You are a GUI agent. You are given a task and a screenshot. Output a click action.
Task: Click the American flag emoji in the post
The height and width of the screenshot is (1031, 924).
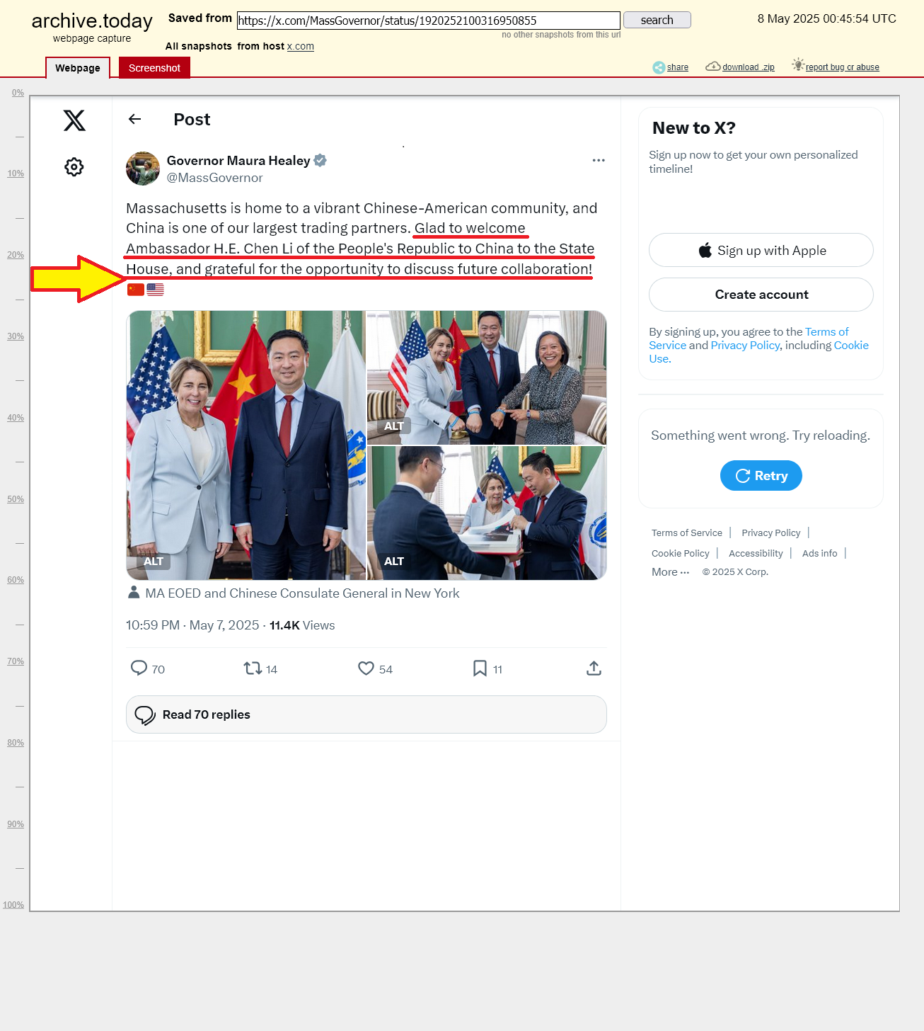155,289
